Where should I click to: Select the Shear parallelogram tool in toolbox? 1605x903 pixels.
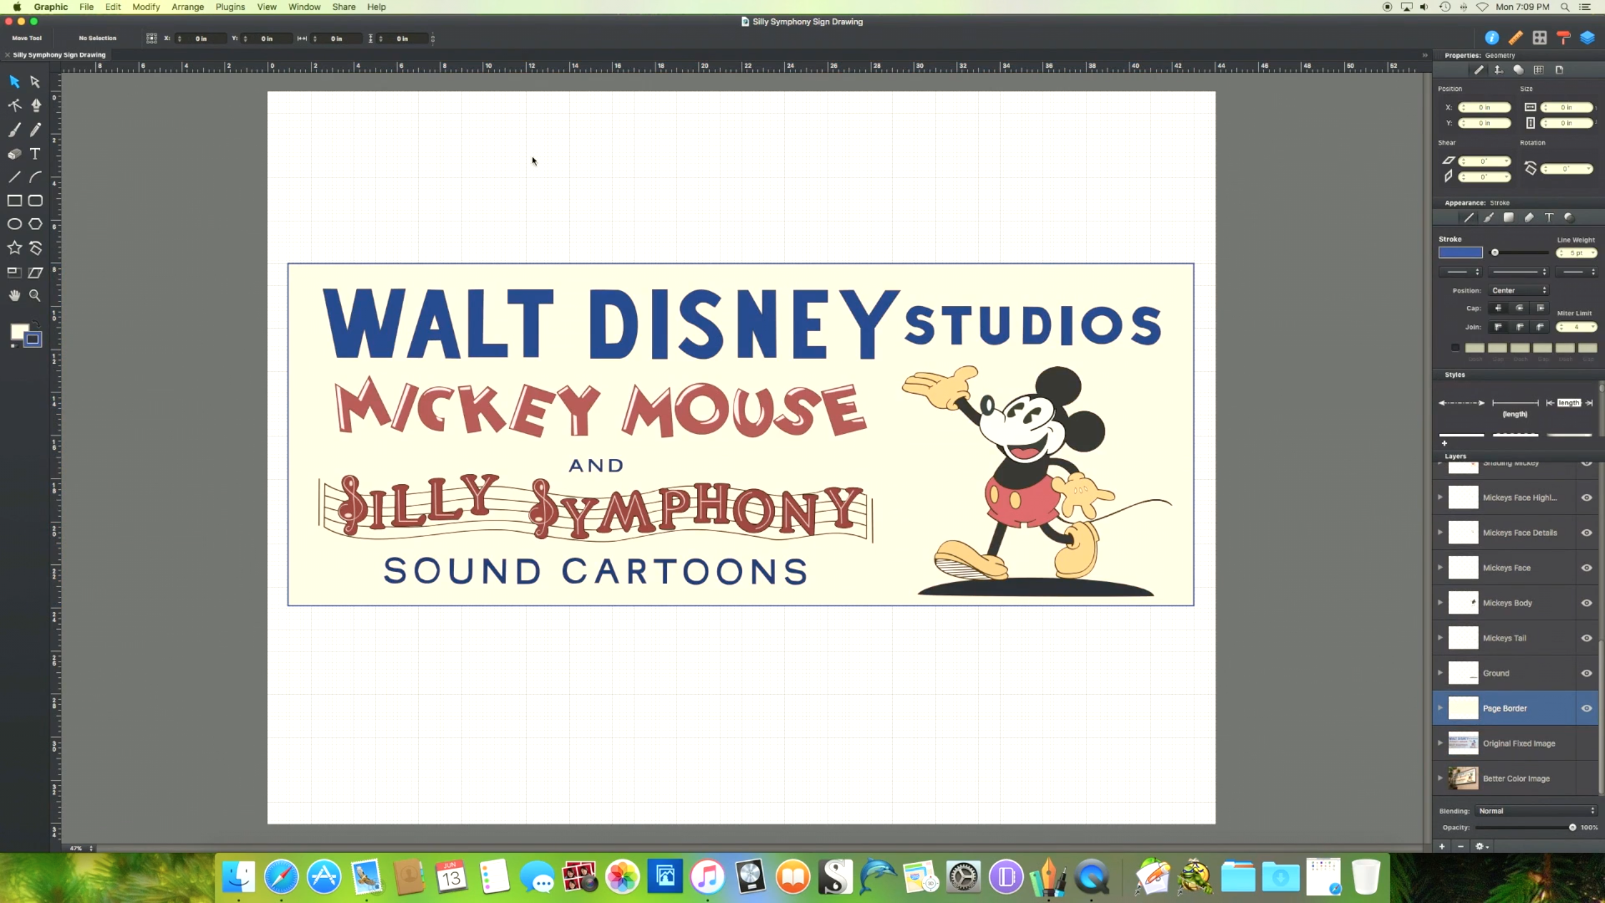(36, 272)
